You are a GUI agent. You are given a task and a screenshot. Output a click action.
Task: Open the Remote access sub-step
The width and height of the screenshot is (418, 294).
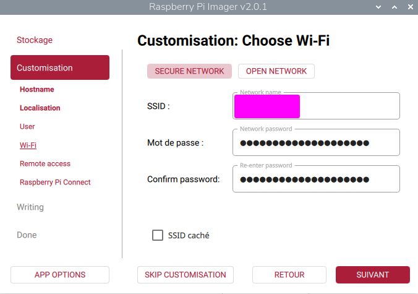point(45,164)
